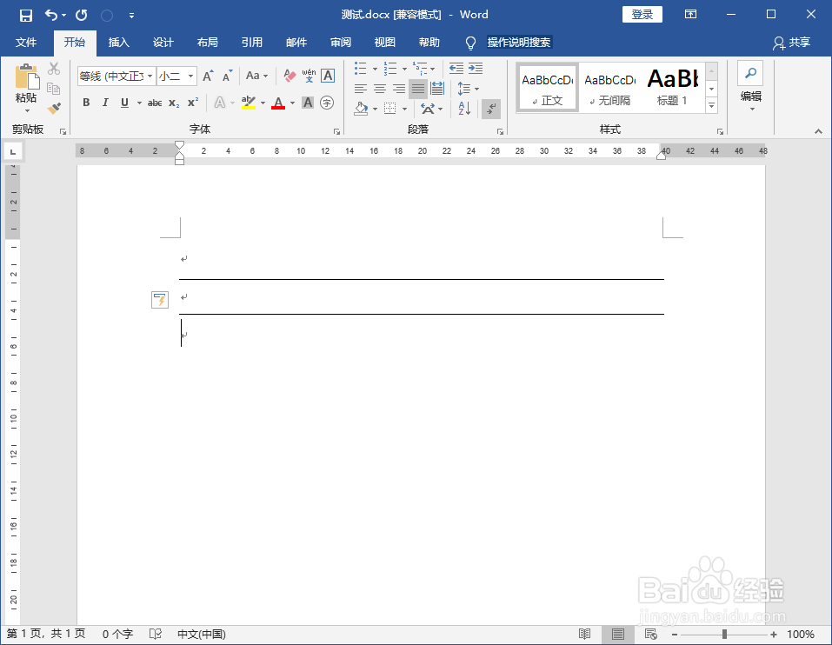The image size is (832, 645).
Task: Select the 标题 1 style
Action: tap(673, 88)
